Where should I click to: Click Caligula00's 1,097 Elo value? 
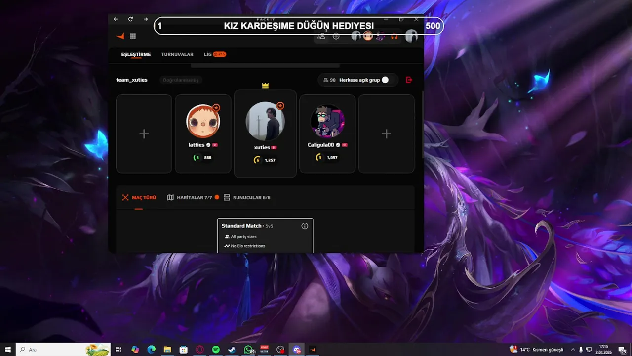[332, 158]
